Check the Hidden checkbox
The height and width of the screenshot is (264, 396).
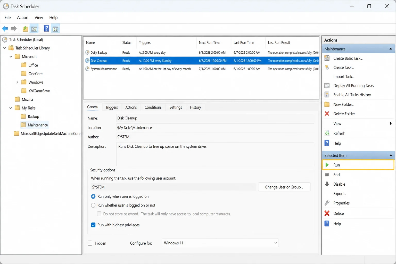90,243
